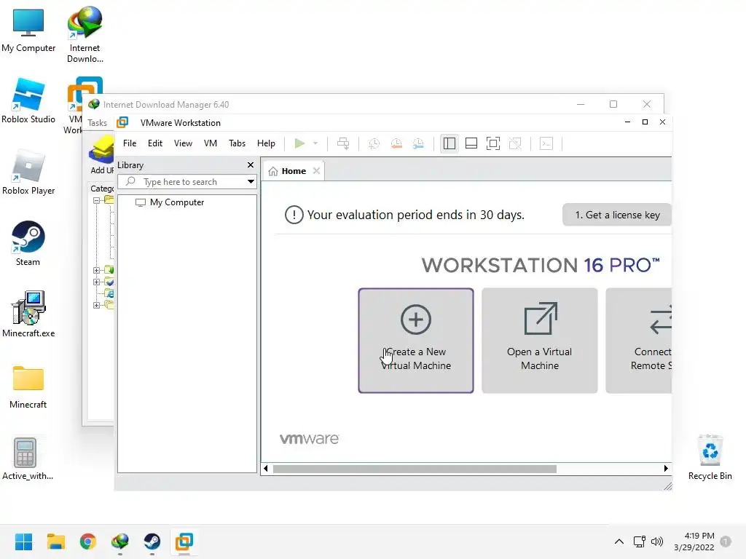Toggle the Library sidebar view icon
746x559 pixels.
[449, 143]
